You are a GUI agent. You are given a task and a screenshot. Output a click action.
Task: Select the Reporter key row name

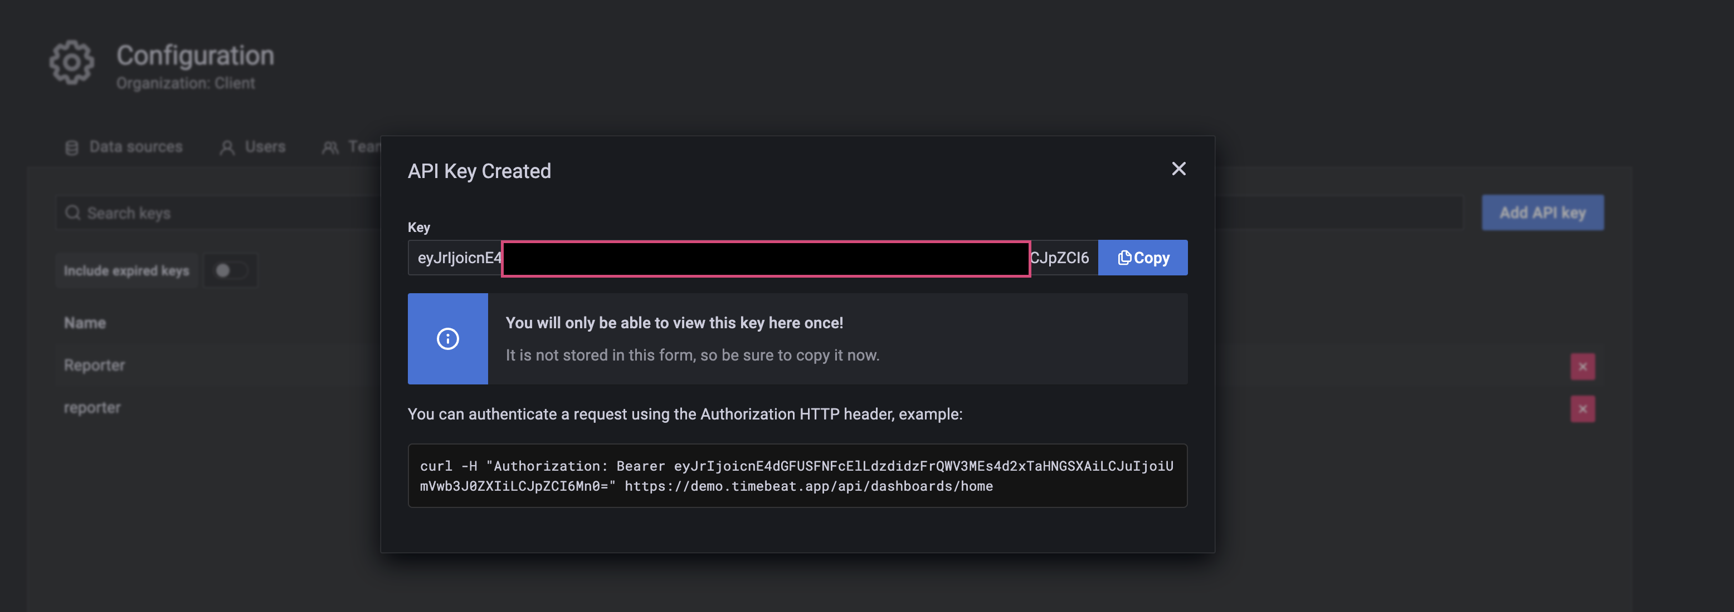(94, 365)
